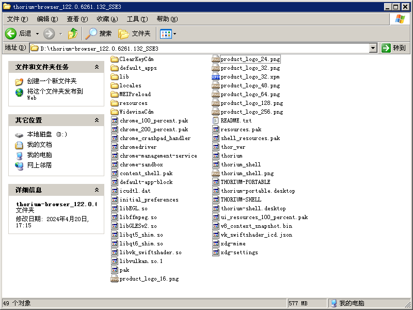This screenshot has width=413, height=310.
Task: Select the file named chrome-management-service
Action: 158,156
